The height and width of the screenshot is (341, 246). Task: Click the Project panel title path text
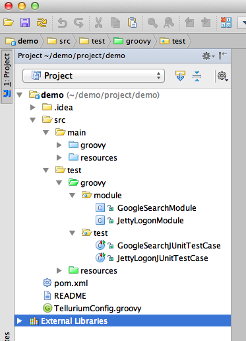click(x=71, y=56)
